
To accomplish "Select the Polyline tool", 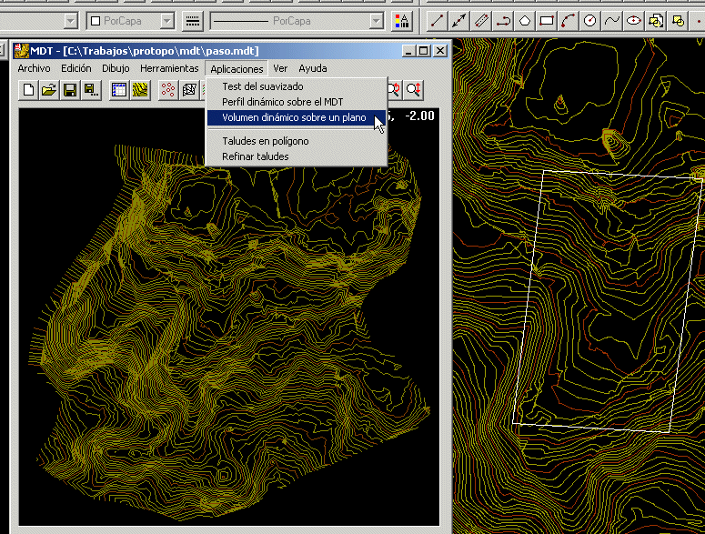I will click(x=503, y=21).
